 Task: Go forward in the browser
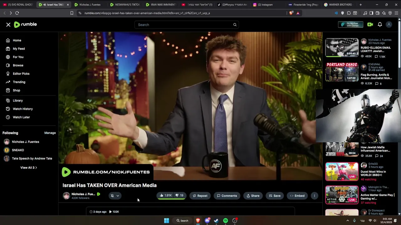coord(11,13)
